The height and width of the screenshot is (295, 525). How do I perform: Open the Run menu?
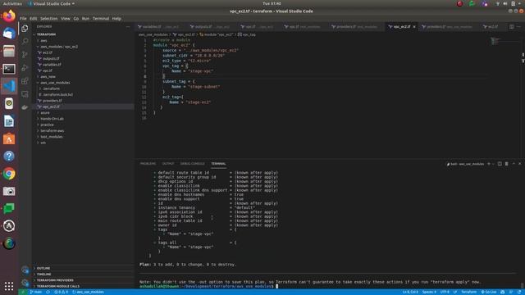[85, 18]
